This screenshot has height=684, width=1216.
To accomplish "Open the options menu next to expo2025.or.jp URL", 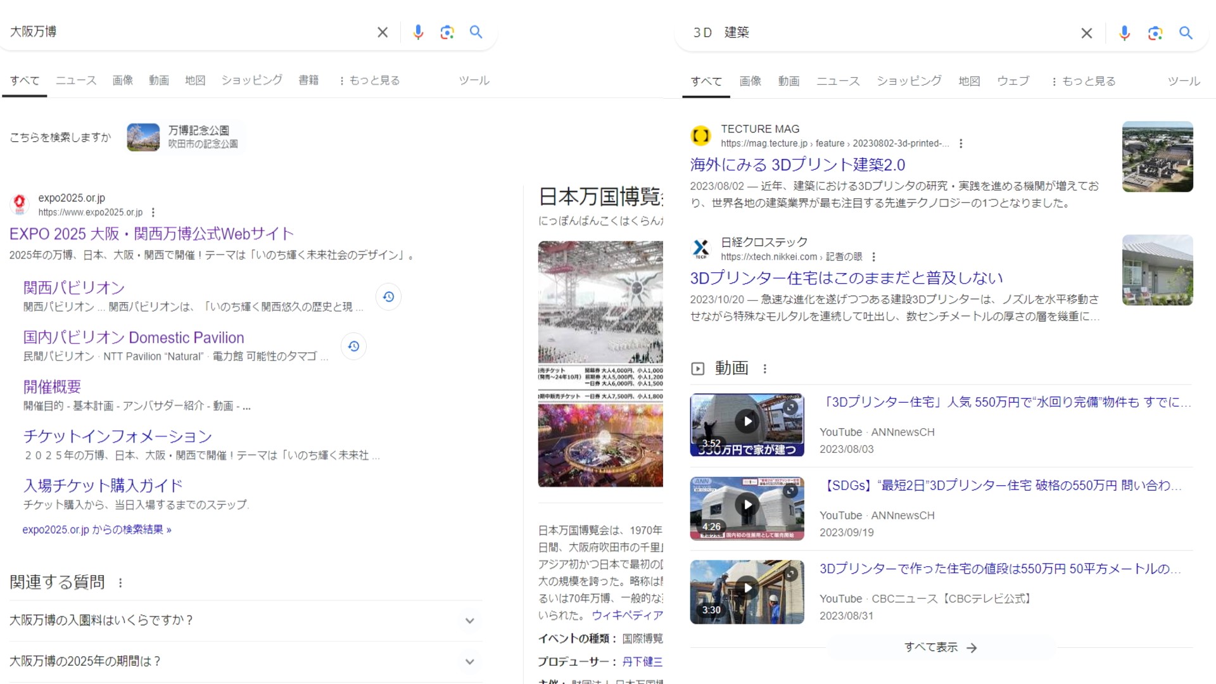I will tap(153, 213).
